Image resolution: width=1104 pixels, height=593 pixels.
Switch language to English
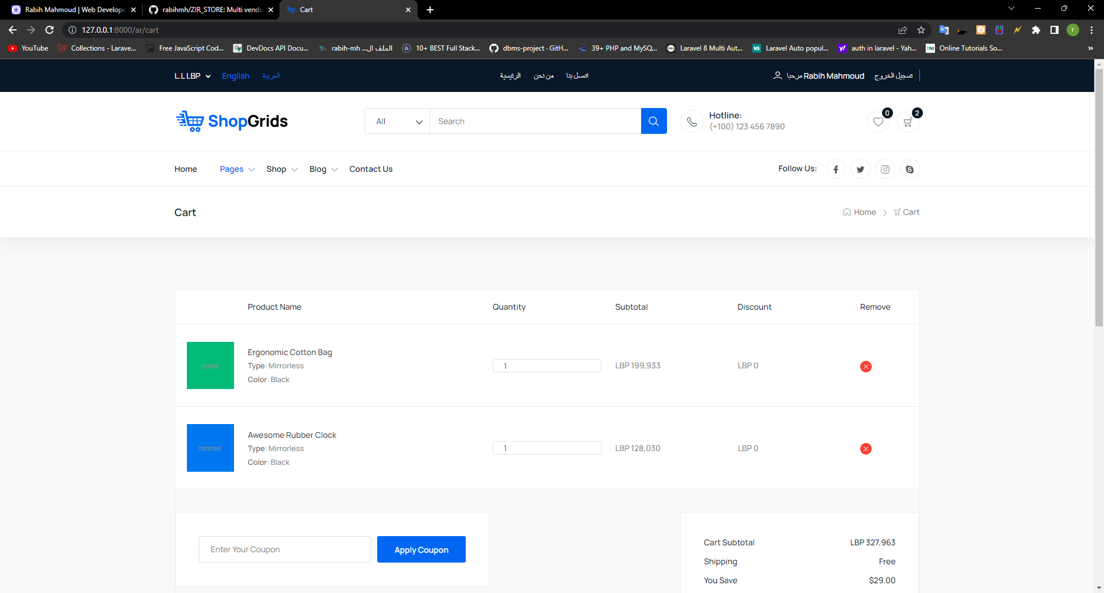coord(236,76)
